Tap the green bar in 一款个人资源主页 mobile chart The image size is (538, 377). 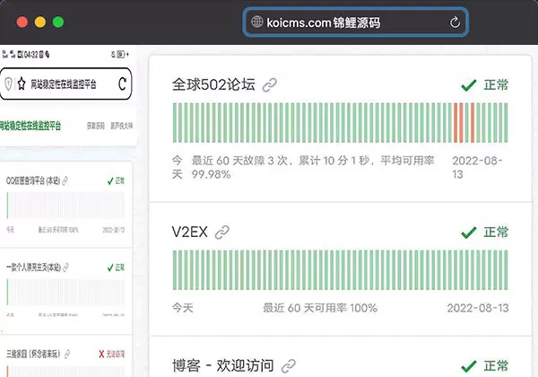(x=7, y=292)
